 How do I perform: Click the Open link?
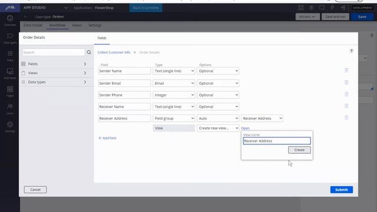[245, 128]
